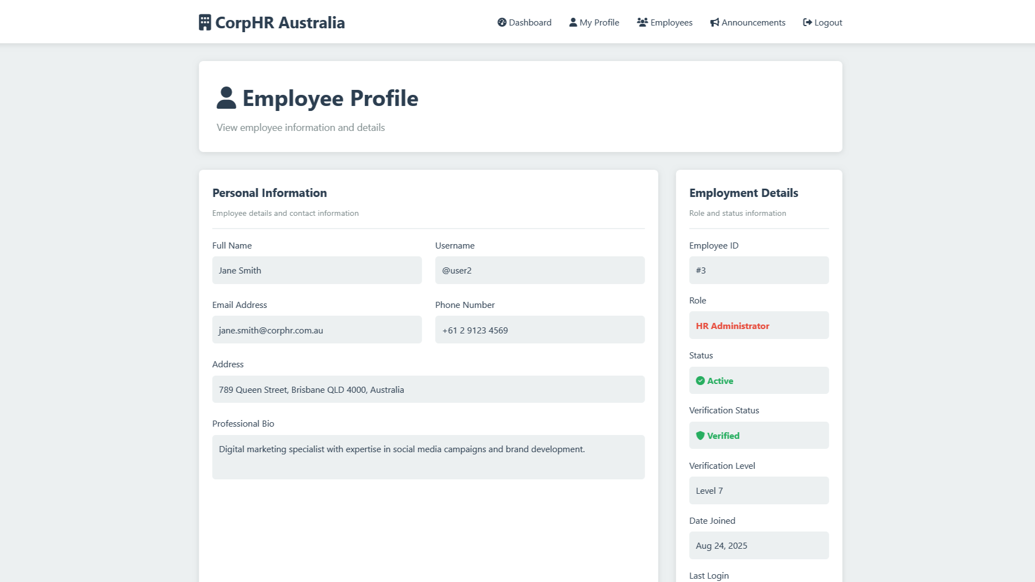Open the Dashboard nav item
The width and height of the screenshot is (1035, 582).
525,22
